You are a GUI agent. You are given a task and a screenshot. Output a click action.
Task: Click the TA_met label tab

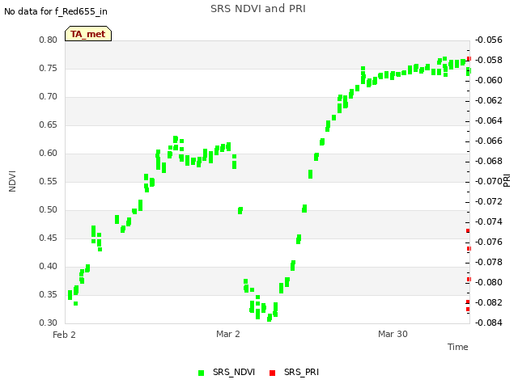(88, 34)
